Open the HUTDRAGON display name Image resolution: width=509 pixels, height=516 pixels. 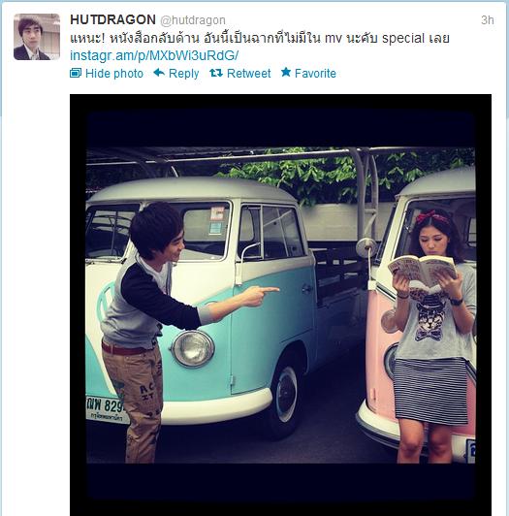tap(112, 19)
